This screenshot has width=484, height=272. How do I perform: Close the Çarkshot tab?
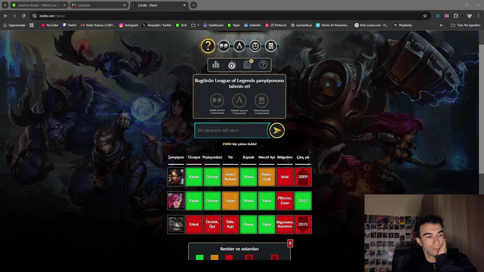click(x=124, y=5)
